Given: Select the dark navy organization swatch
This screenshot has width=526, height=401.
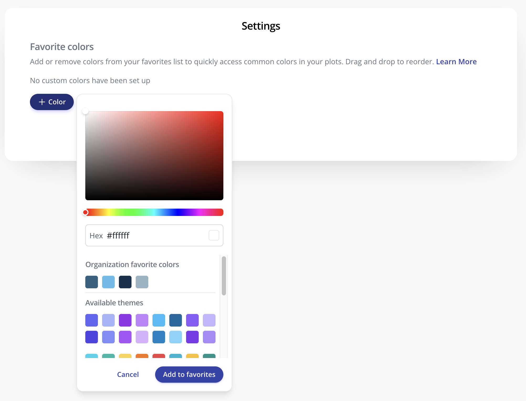Looking at the screenshot, I should coord(125,282).
